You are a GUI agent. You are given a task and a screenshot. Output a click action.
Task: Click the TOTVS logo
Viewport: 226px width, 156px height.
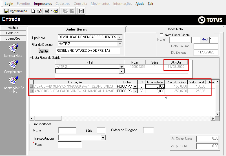click(x=210, y=20)
